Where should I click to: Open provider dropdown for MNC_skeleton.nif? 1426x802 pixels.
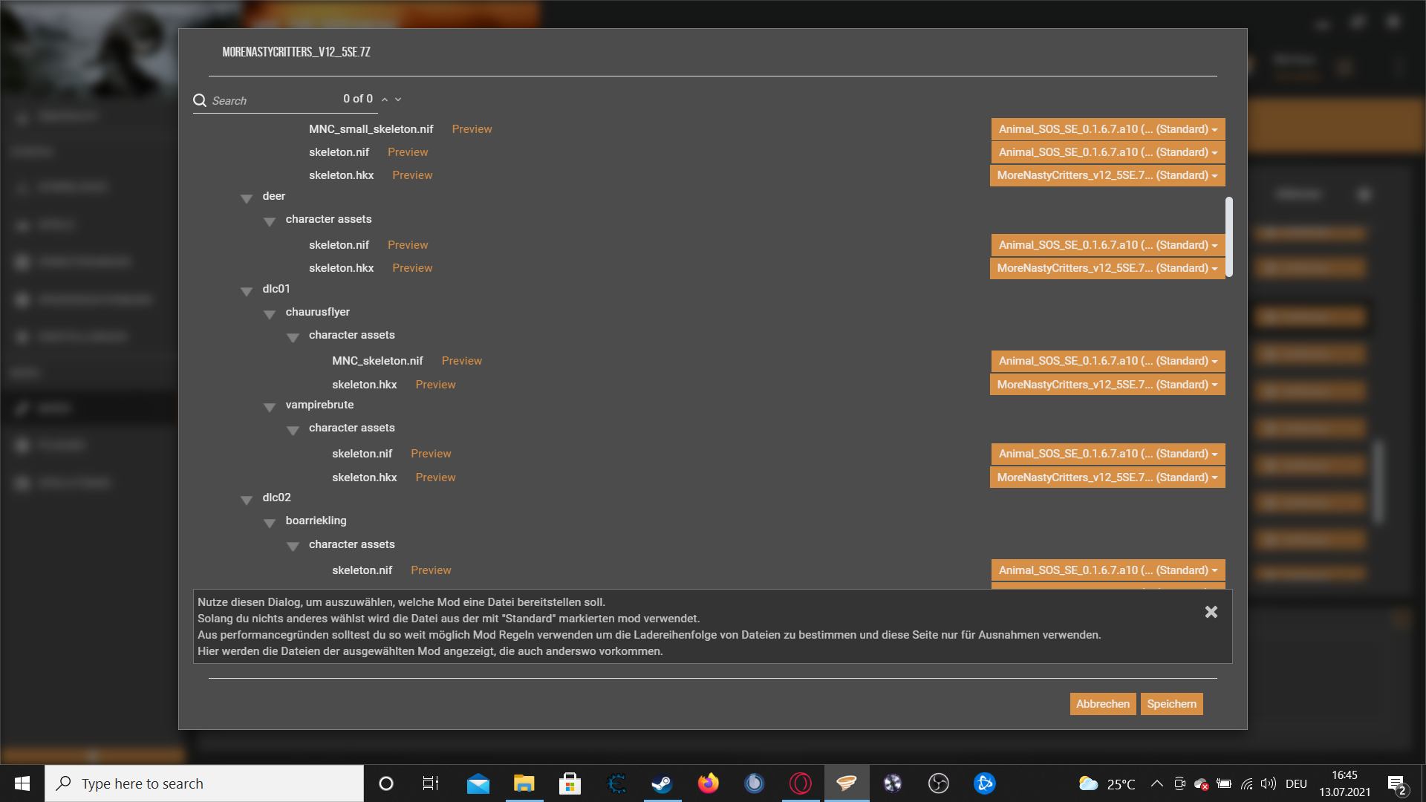click(x=1107, y=361)
